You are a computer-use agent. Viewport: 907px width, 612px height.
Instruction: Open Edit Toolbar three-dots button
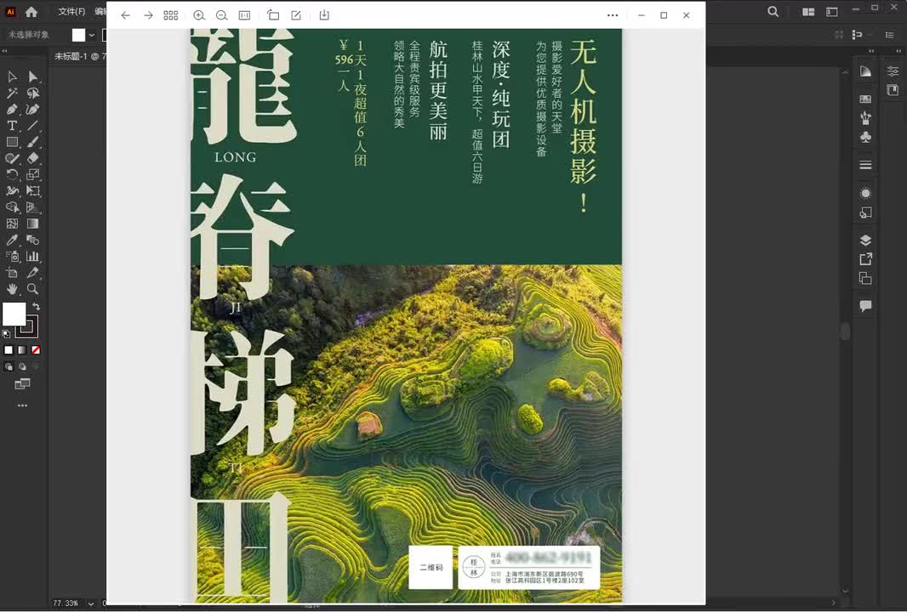[22, 405]
